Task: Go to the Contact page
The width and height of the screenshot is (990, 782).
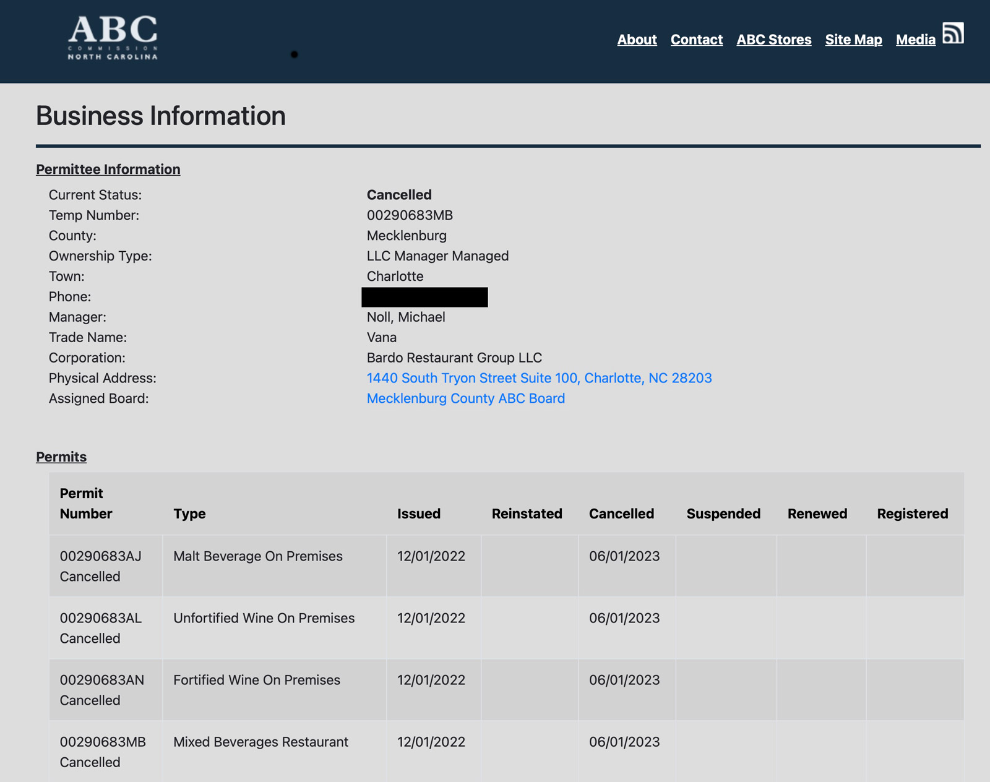Action: coord(696,40)
